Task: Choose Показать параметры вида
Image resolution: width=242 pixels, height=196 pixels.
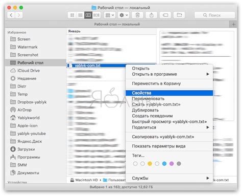Action: point(169,146)
